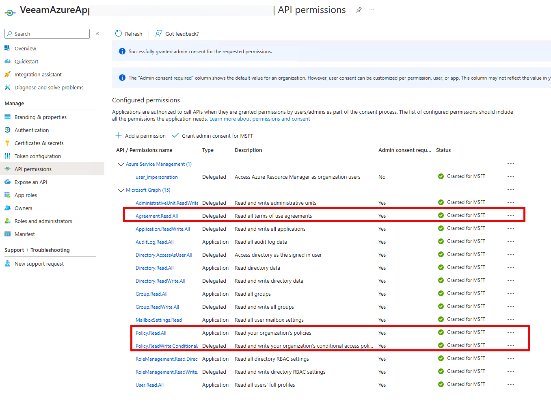Open the user_impersonation permission link
551x407 pixels.
pyautogui.click(x=157, y=177)
